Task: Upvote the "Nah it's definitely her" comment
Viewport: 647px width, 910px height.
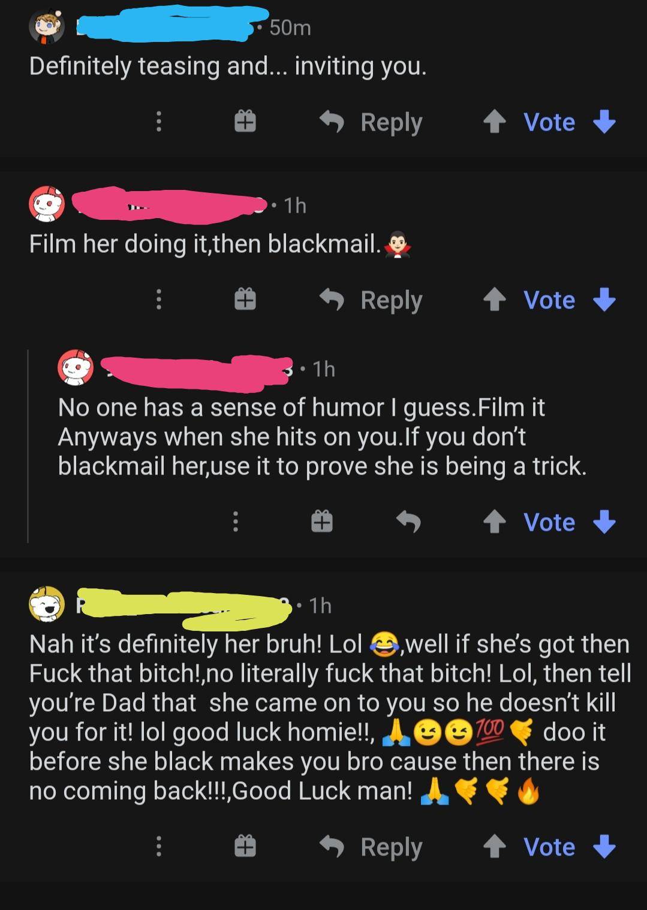Action: click(x=494, y=846)
